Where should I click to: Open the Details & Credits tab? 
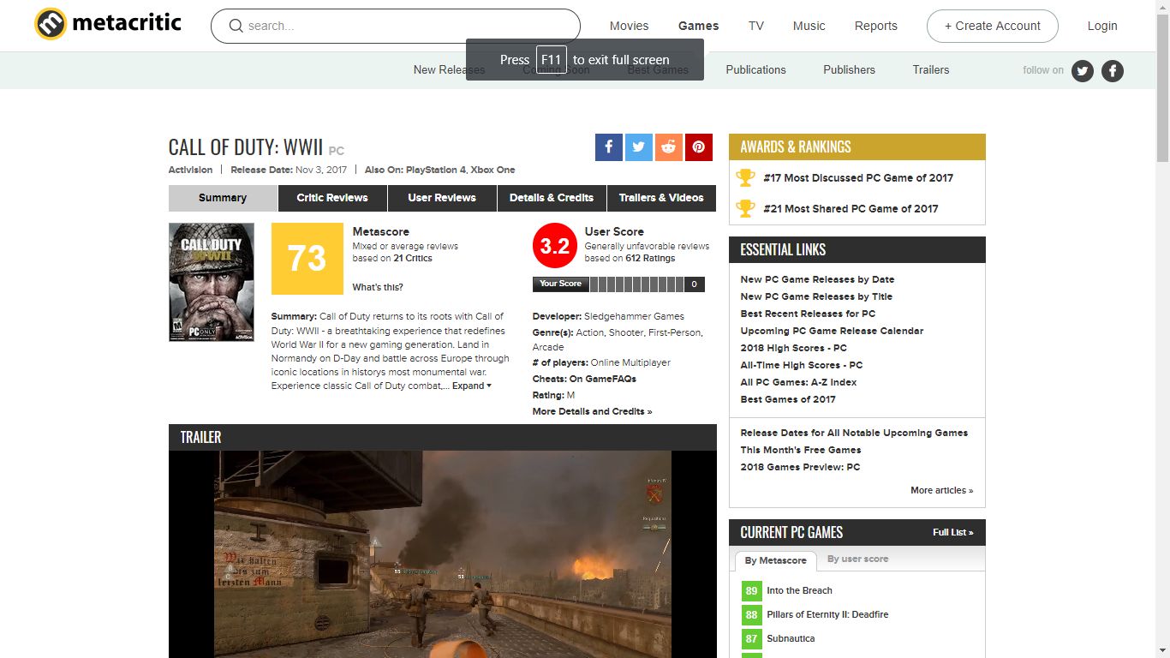552,198
